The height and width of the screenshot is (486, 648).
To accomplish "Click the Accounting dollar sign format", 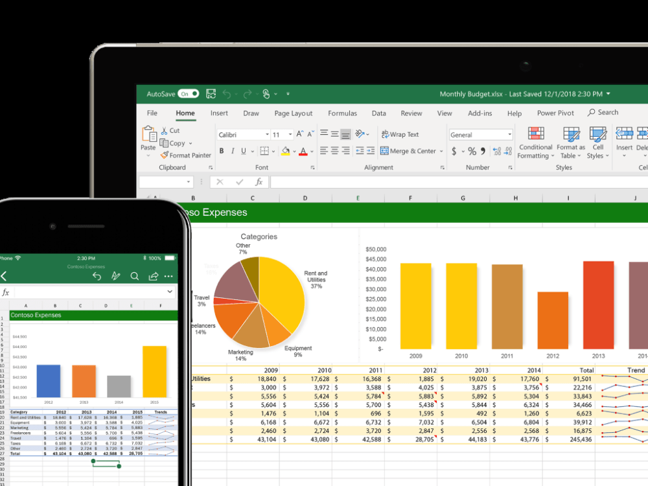I will pyautogui.click(x=454, y=151).
